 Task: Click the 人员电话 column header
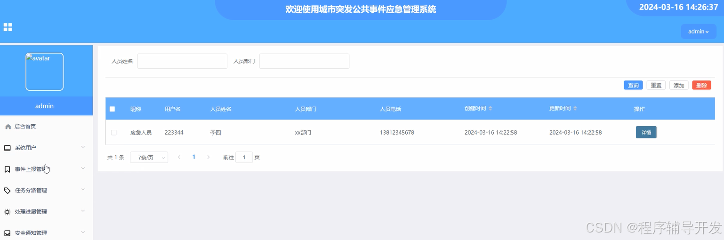click(390, 109)
